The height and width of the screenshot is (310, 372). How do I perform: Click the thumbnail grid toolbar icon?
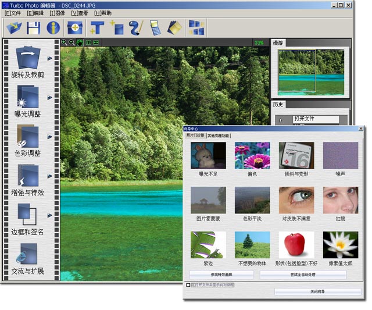196,28
